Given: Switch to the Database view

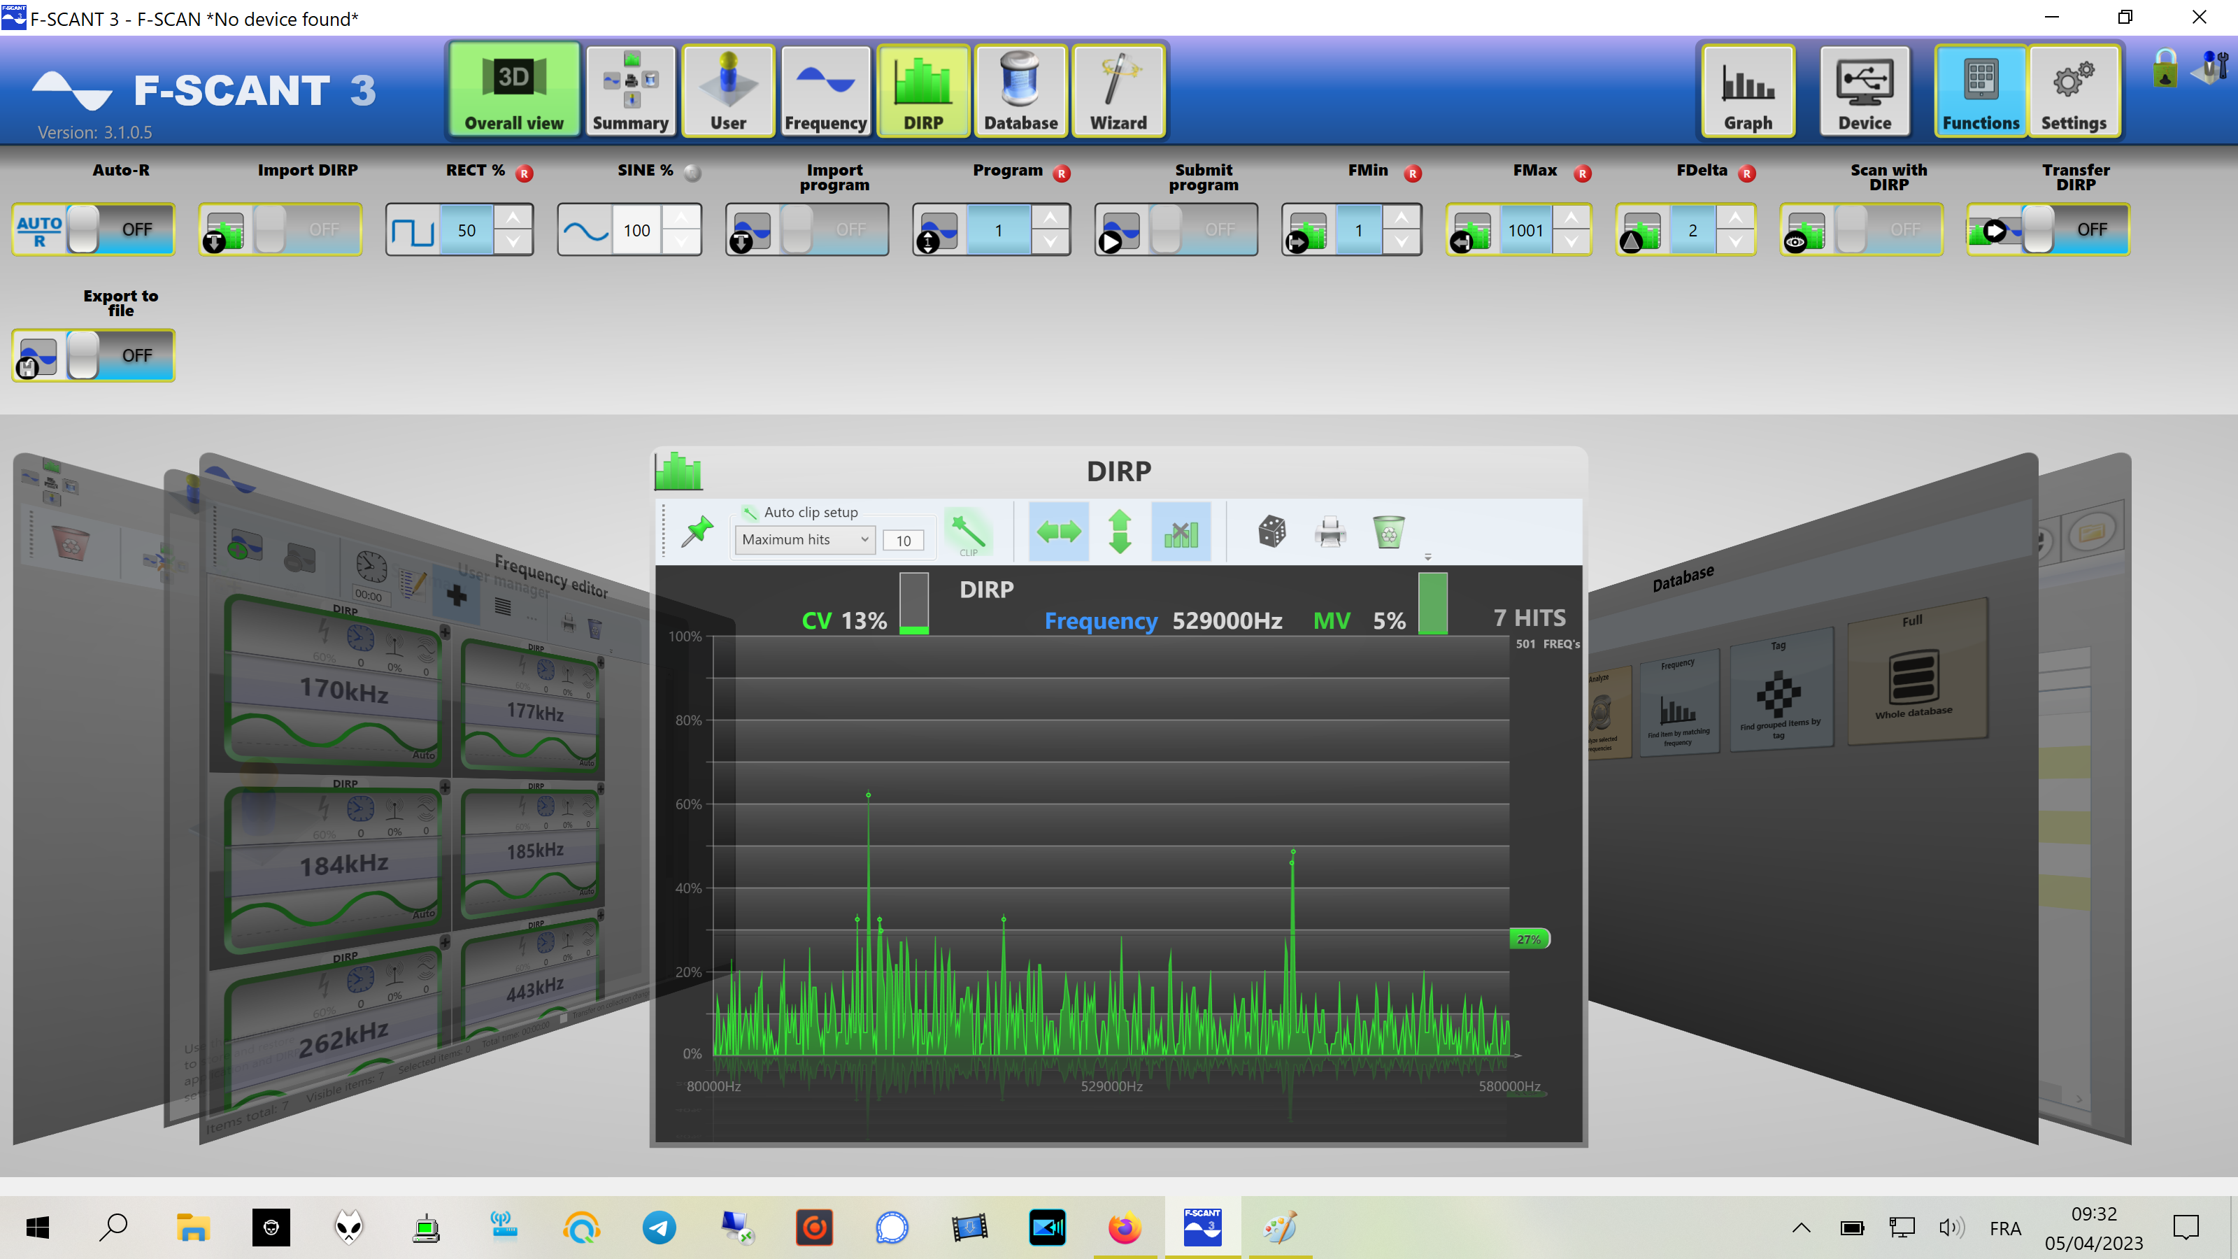Looking at the screenshot, I should 1021,90.
